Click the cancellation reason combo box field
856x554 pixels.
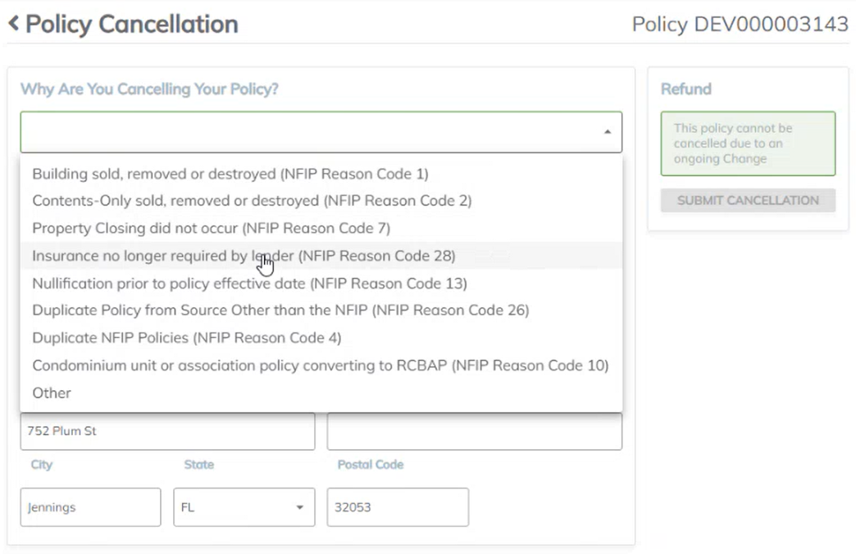(312, 132)
